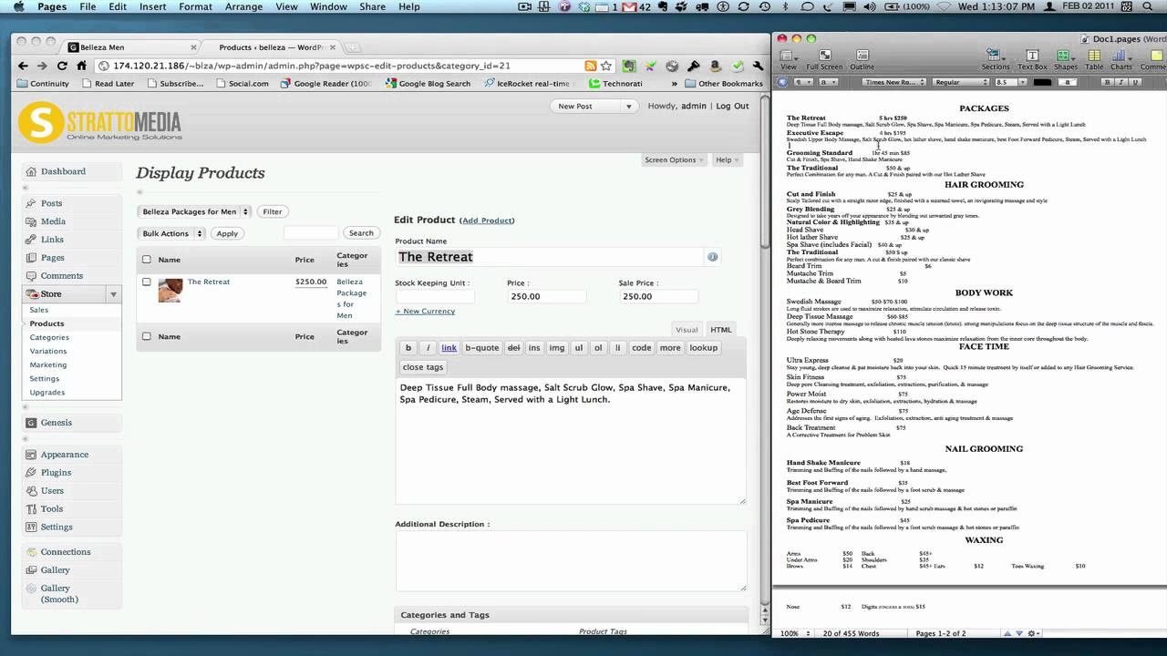Open the Bulk Actions dropdown
Image resolution: width=1167 pixels, height=656 pixels.
(171, 233)
